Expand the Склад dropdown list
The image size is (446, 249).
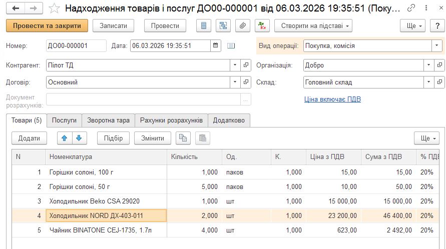coord(428,82)
